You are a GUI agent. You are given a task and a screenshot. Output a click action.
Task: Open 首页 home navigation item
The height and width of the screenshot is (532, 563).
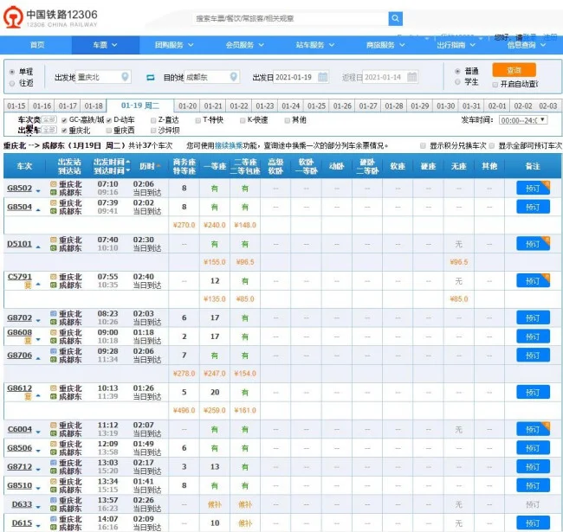(x=37, y=45)
